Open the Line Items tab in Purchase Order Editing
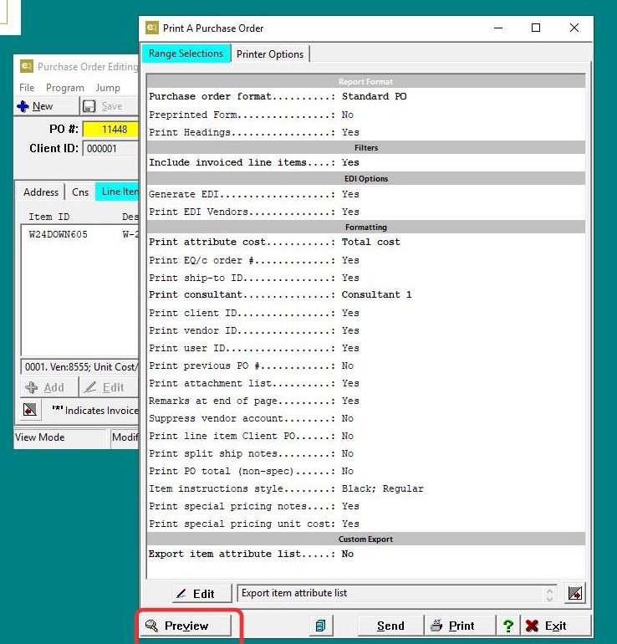The height and width of the screenshot is (644, 617). coord(117,192)
